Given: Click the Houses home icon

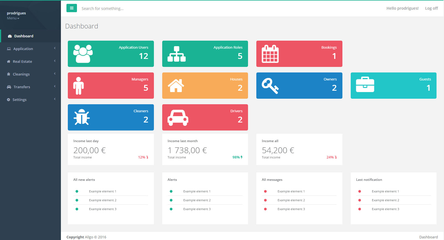Looking at the screenshot, I should [x=176, y=86].
